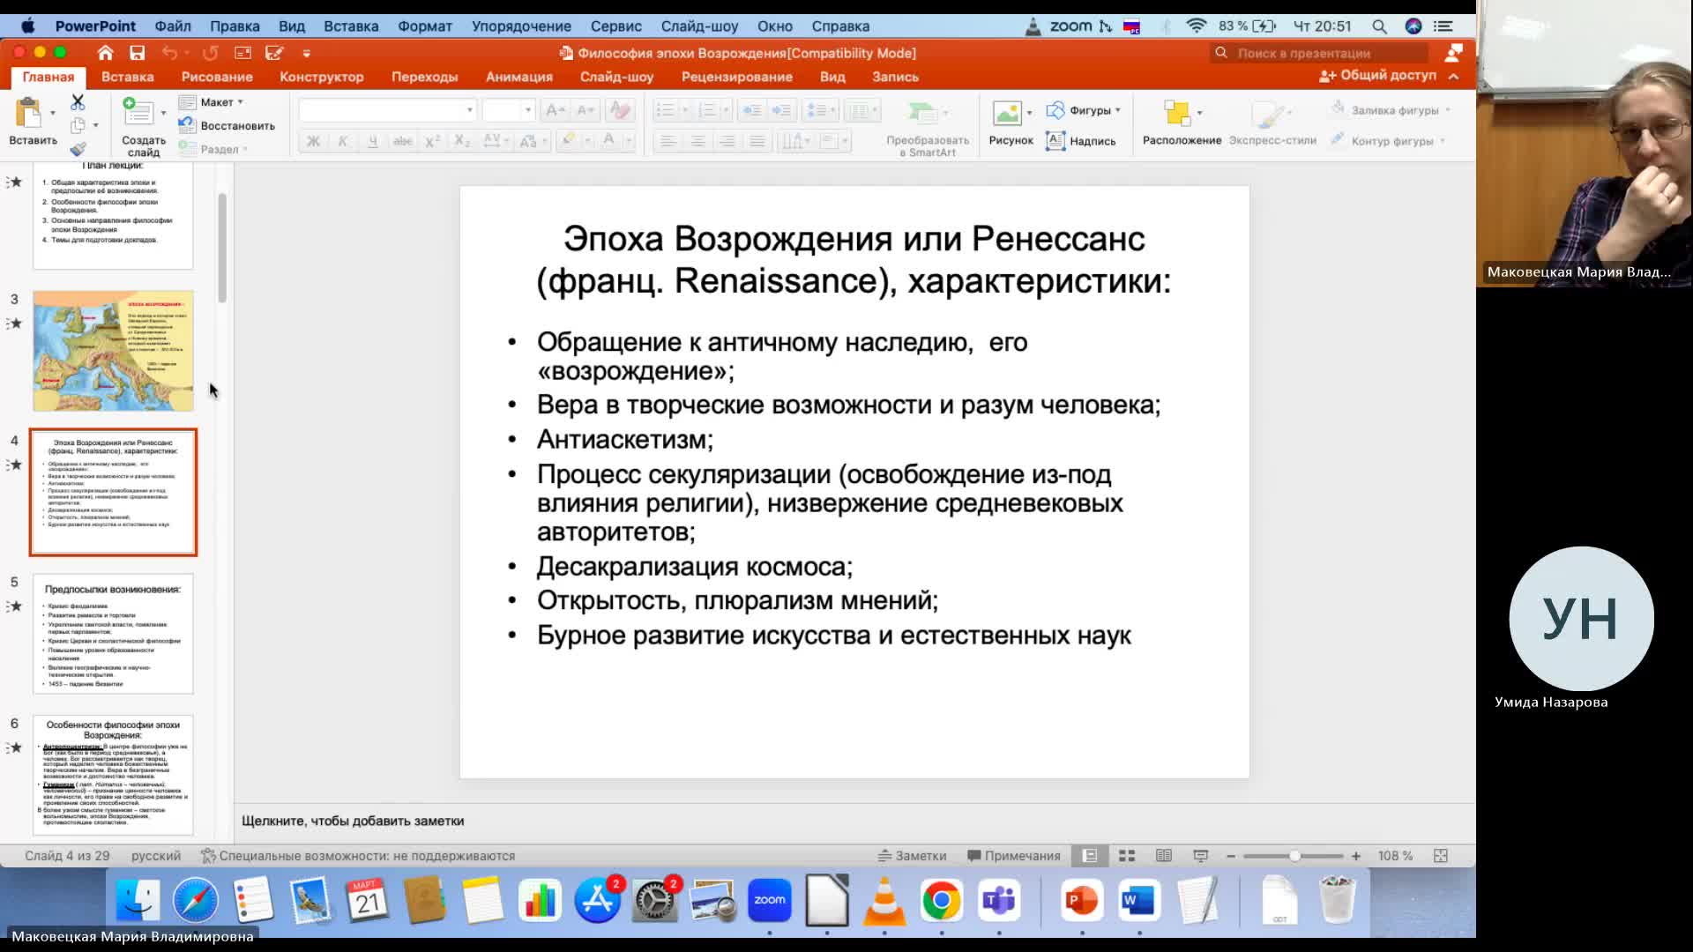The height and width of the screenshot is (952, 1693).
Task: Insert a text box with Надпись
Action: [1081, 141]
